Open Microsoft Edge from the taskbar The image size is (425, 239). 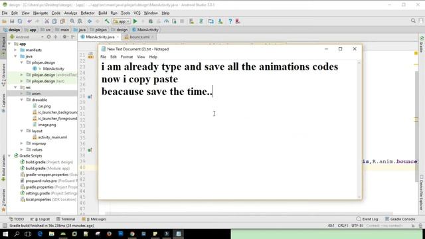(40, 234)
